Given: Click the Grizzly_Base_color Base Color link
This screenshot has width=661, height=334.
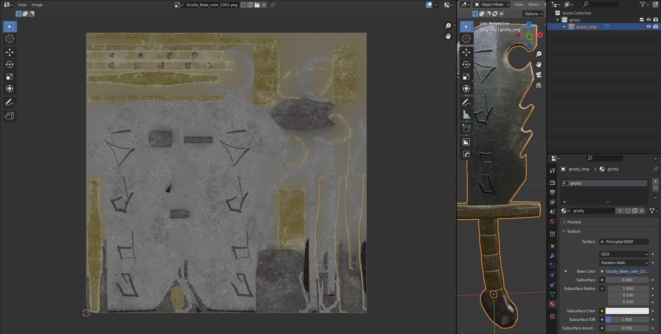Looking at the screenshot, I should 624,271.
